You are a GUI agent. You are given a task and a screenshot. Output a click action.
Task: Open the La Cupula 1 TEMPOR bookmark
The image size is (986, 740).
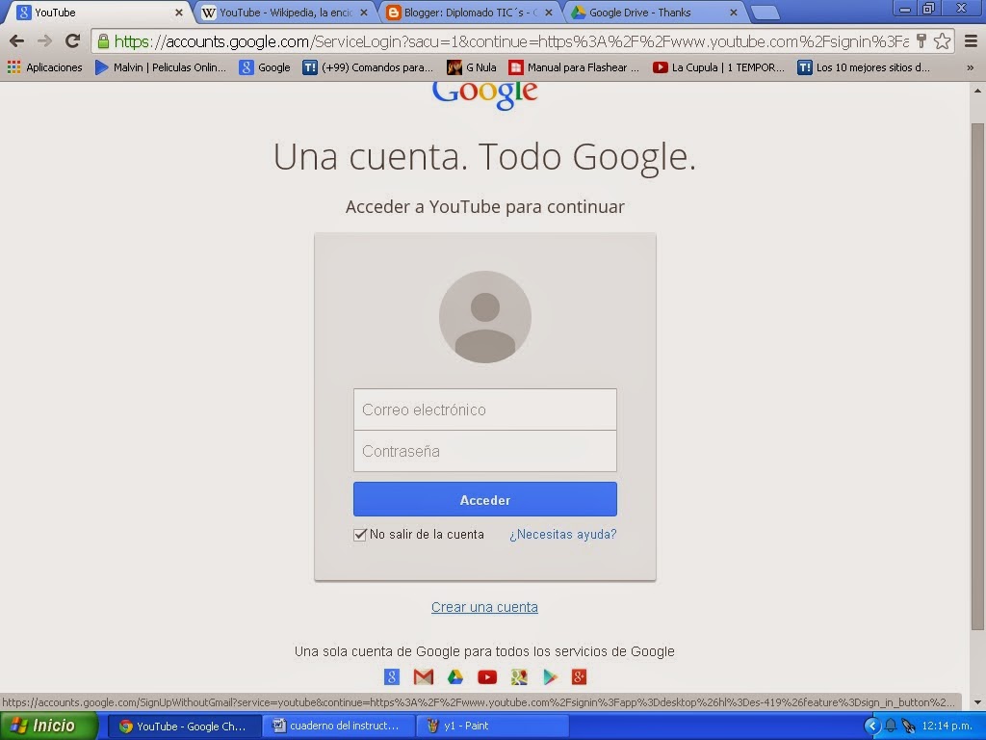718,67
